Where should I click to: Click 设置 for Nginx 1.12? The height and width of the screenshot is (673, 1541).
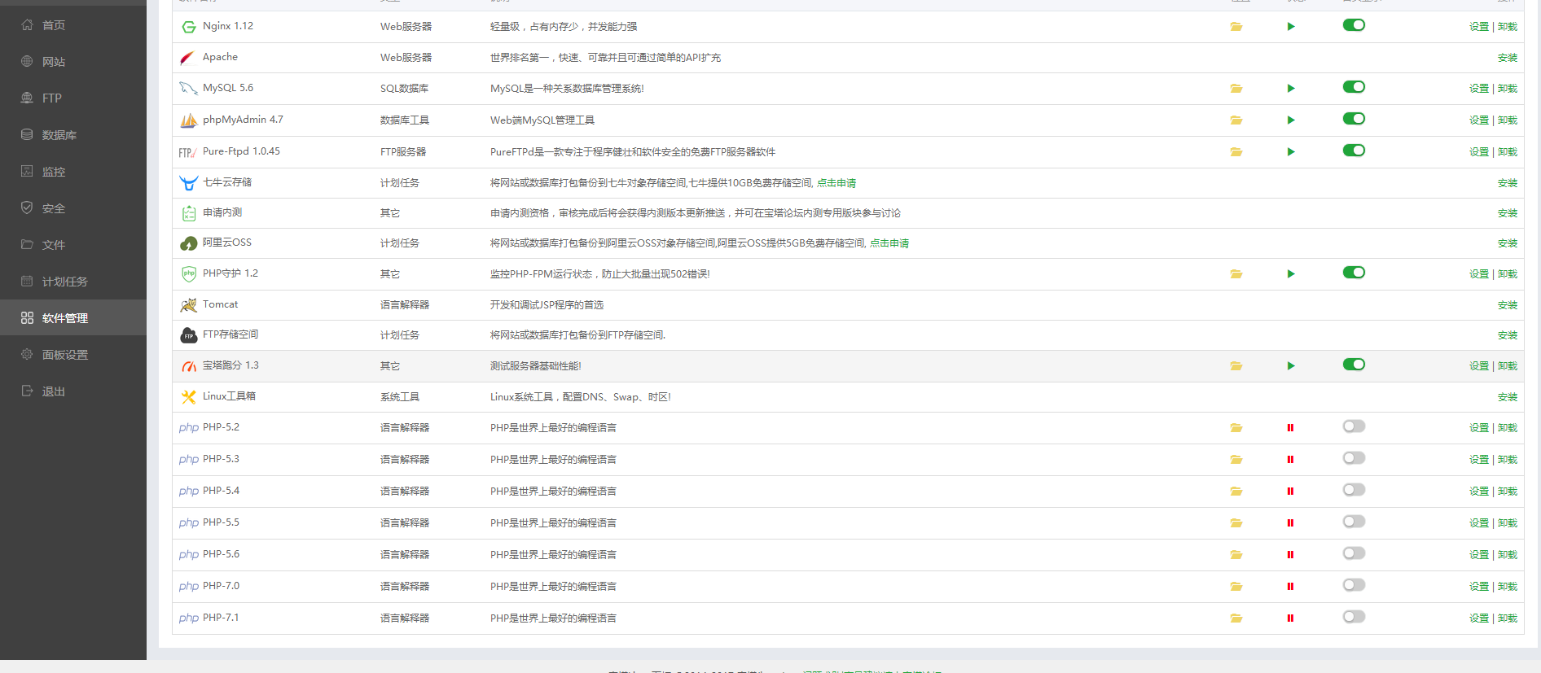(x=1479, y=27)
